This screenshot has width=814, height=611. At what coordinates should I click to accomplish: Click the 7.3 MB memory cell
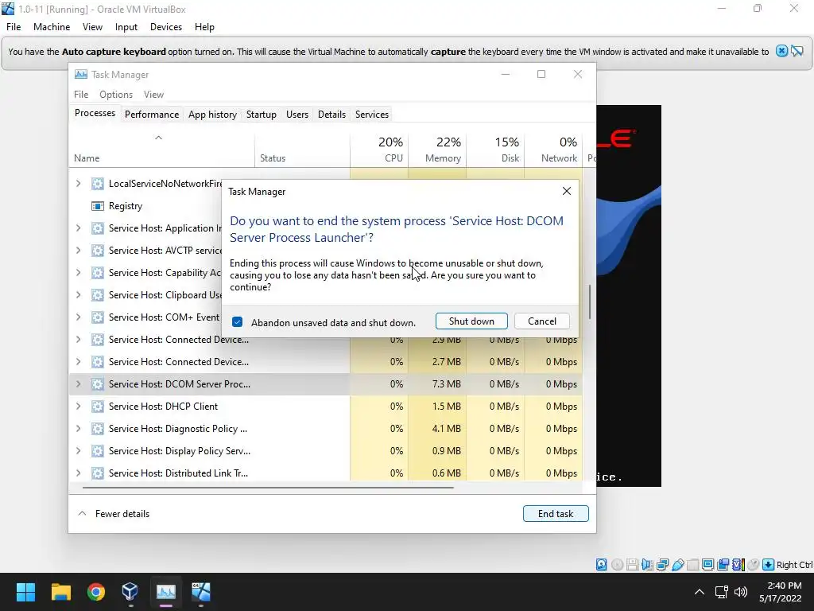(x=438, y=384)
